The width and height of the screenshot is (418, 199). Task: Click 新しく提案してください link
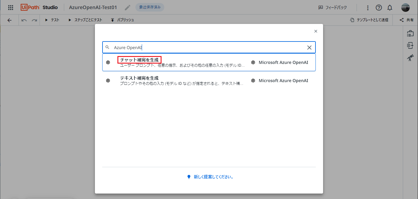[x=214, y=177]
